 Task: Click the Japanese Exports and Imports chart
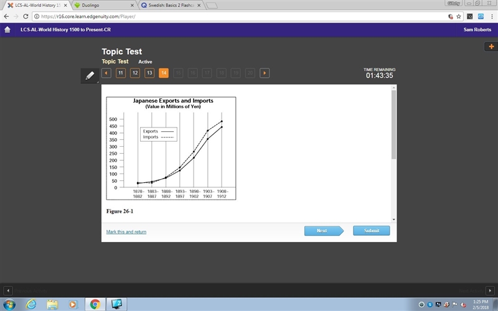click(x=171, y=148)
